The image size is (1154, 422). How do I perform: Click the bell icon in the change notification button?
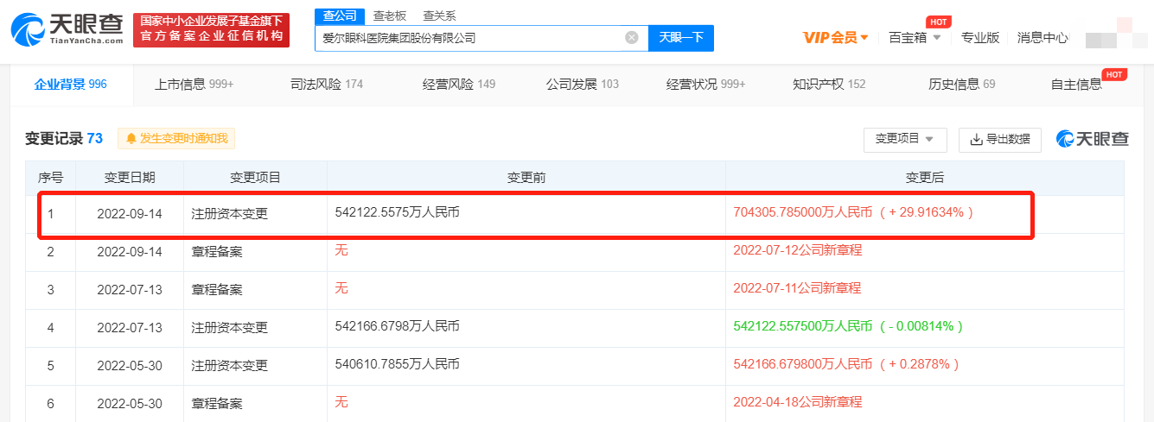[131, 139]
